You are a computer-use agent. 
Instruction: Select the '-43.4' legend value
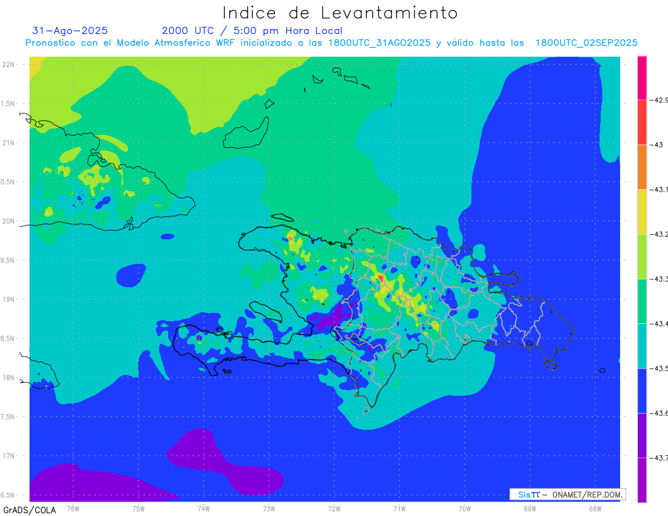(659, 324)
